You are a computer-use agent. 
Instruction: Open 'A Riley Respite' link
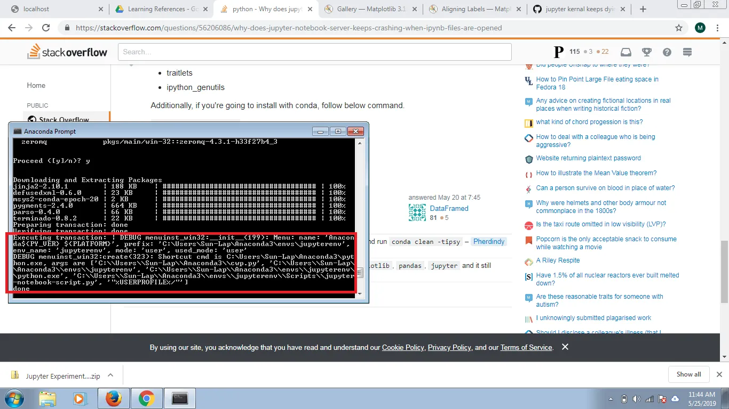pos(558,260)
